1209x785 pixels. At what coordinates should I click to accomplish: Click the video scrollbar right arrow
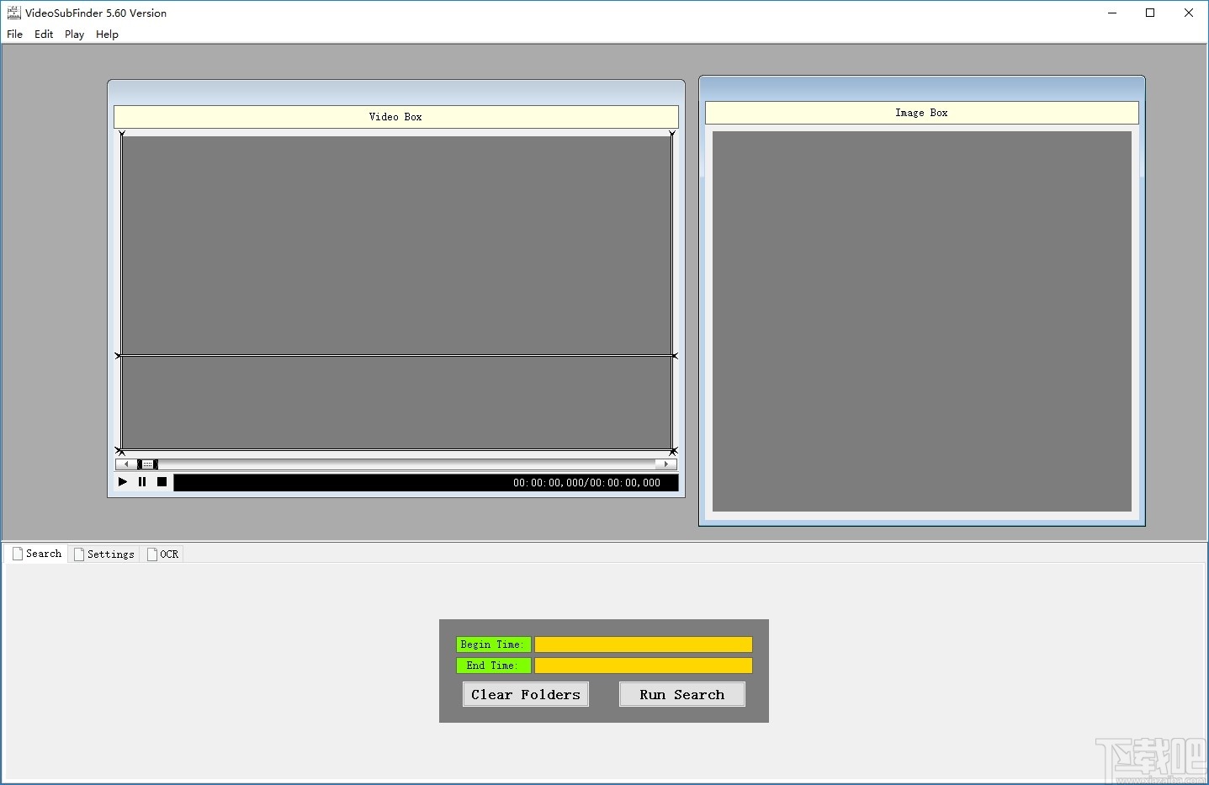coord(666,464)
